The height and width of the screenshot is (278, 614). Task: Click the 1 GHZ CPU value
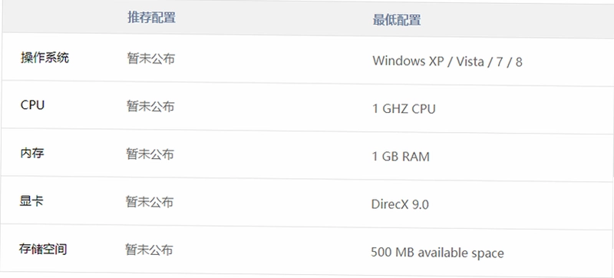(404, 109)
